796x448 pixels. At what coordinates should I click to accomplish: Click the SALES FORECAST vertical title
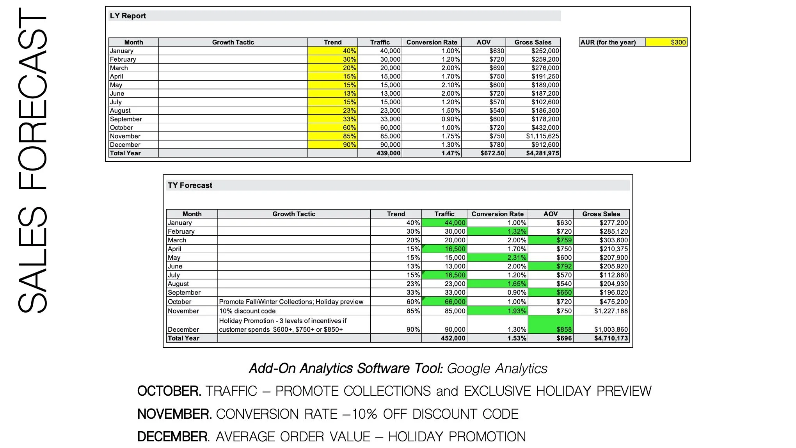[x=33, y=160]
